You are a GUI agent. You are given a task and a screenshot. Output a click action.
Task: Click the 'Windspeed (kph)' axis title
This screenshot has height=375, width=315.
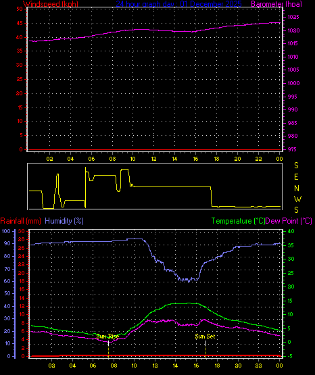click(51, 3)
